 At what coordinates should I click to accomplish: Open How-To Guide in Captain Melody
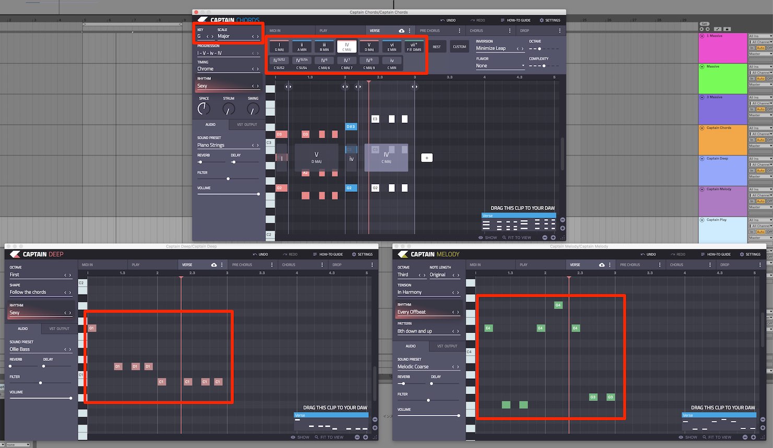coord(716,255)
